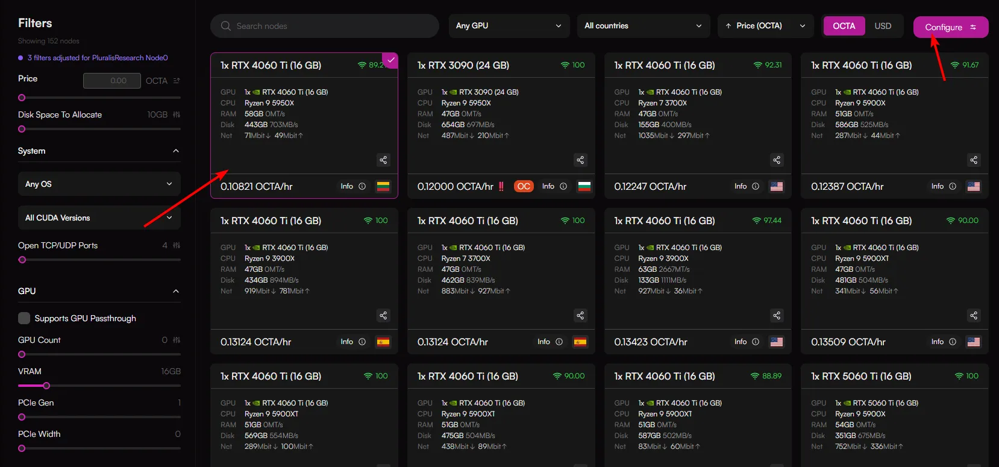Switch currency display to OCTA

[844, 26]
